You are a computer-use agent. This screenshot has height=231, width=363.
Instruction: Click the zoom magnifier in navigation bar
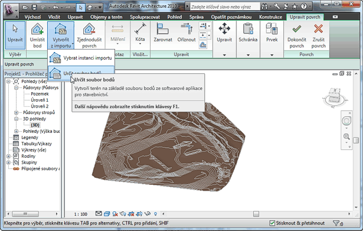pos(346,136)
